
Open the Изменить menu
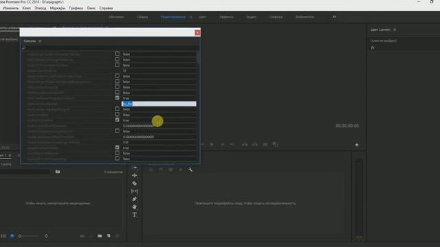[10, 8]
